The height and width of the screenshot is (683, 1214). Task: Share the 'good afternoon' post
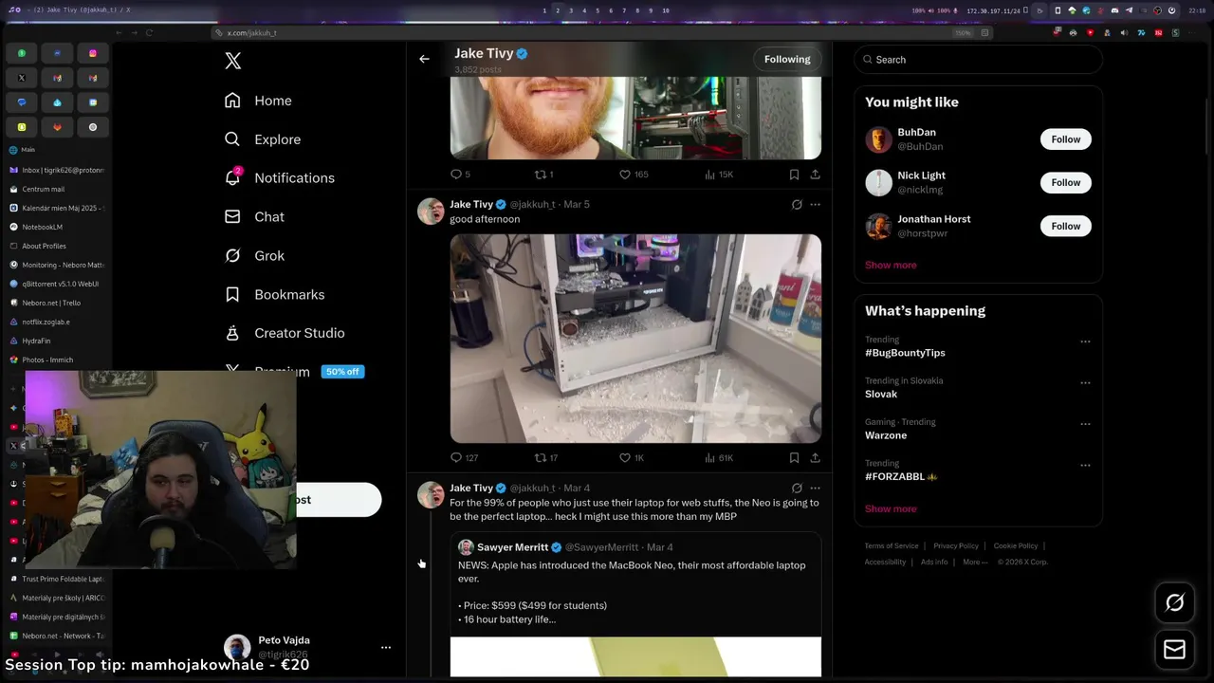pos(815,457)
